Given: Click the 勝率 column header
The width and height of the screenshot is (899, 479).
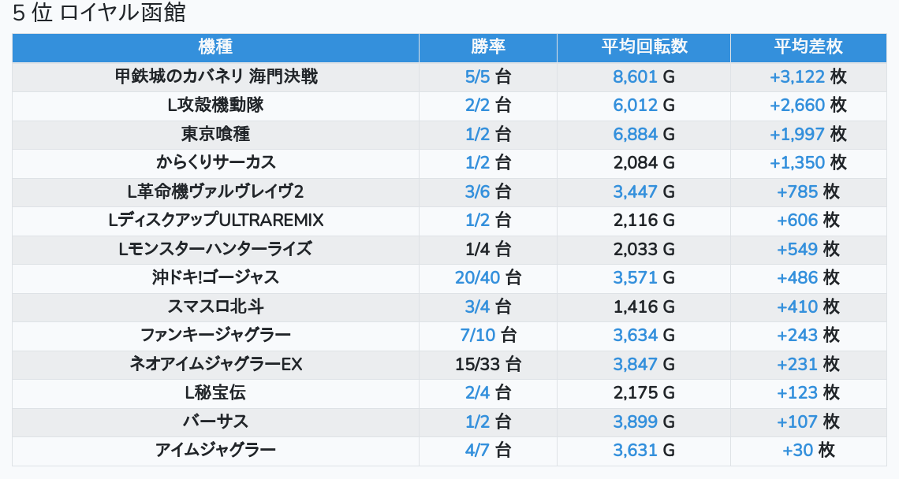Looking at the screenshot, I should click(x=487, y=47).
